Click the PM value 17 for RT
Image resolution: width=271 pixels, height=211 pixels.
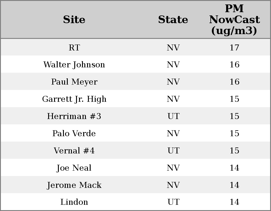click(234, 47)
